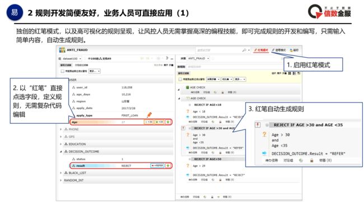Screen dimensions: 364x204
Task: Click the question mark condition icon for Age < 18
Action: click(188, 112)
